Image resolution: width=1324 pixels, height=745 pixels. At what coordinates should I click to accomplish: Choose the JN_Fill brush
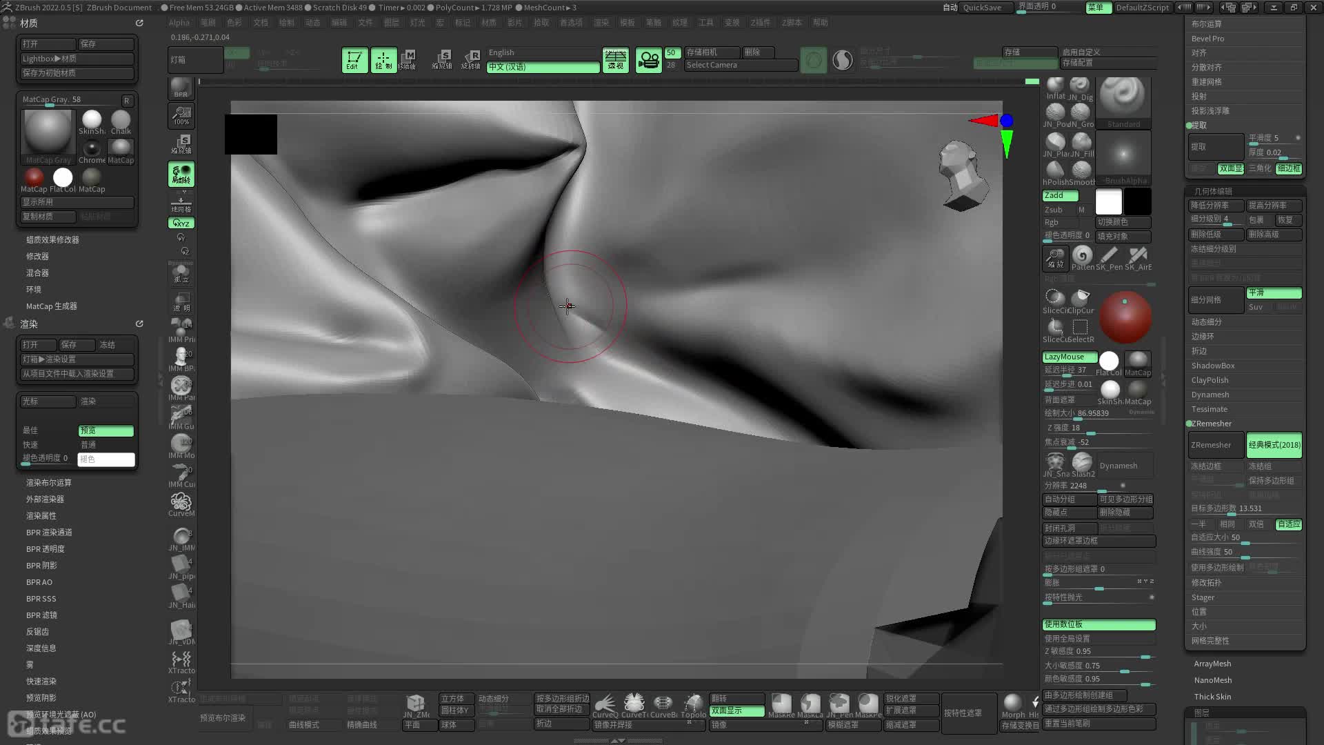point(1081,145)
